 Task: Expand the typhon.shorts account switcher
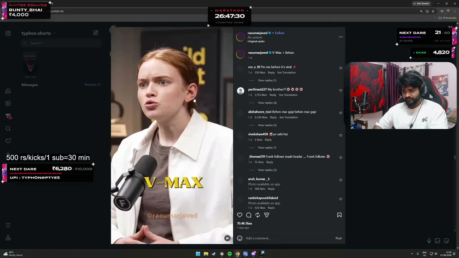pyautogui.click(x=38, y=33)
